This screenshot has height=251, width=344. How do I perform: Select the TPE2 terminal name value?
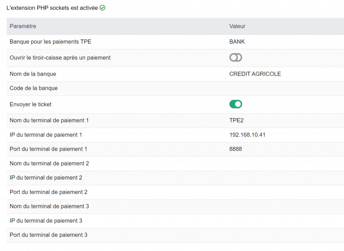coord(236,120)
